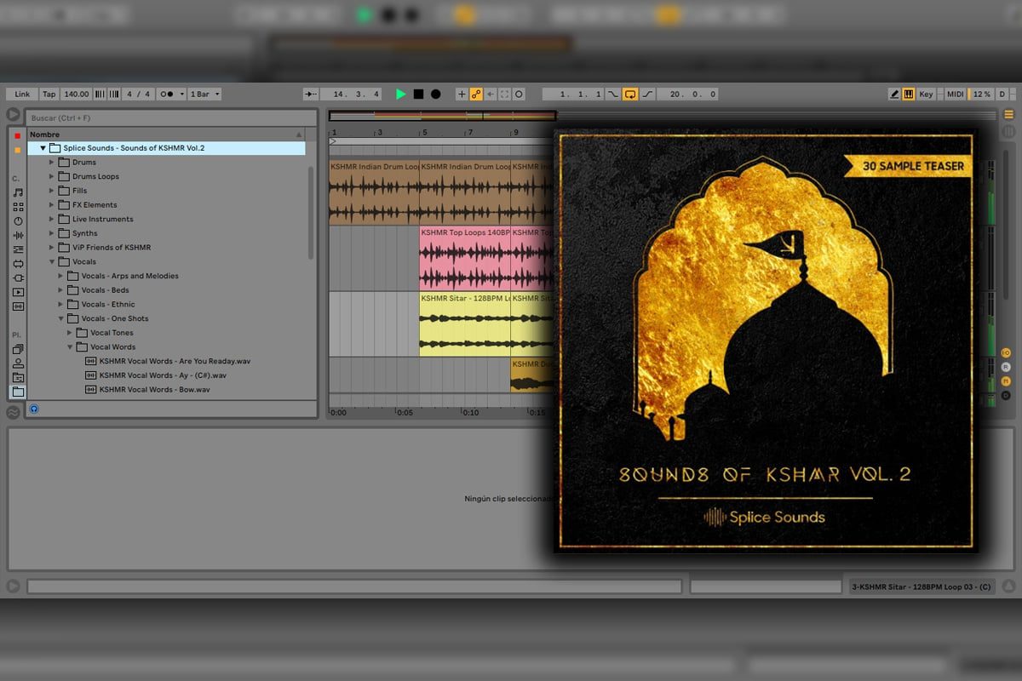The image size is (1022, 681).
Task: Select the KSHMR Top Loops pink clip
Action: [x=465, y=259]
